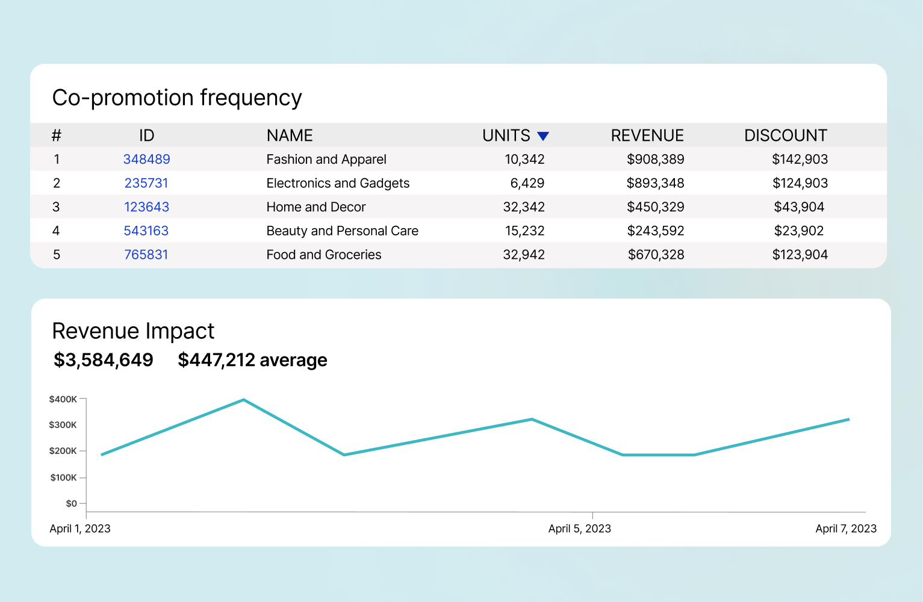Open product ID 348489 link
Image resolution: width=923 pixels, height=602 pixels.
[x=146, y=159]
